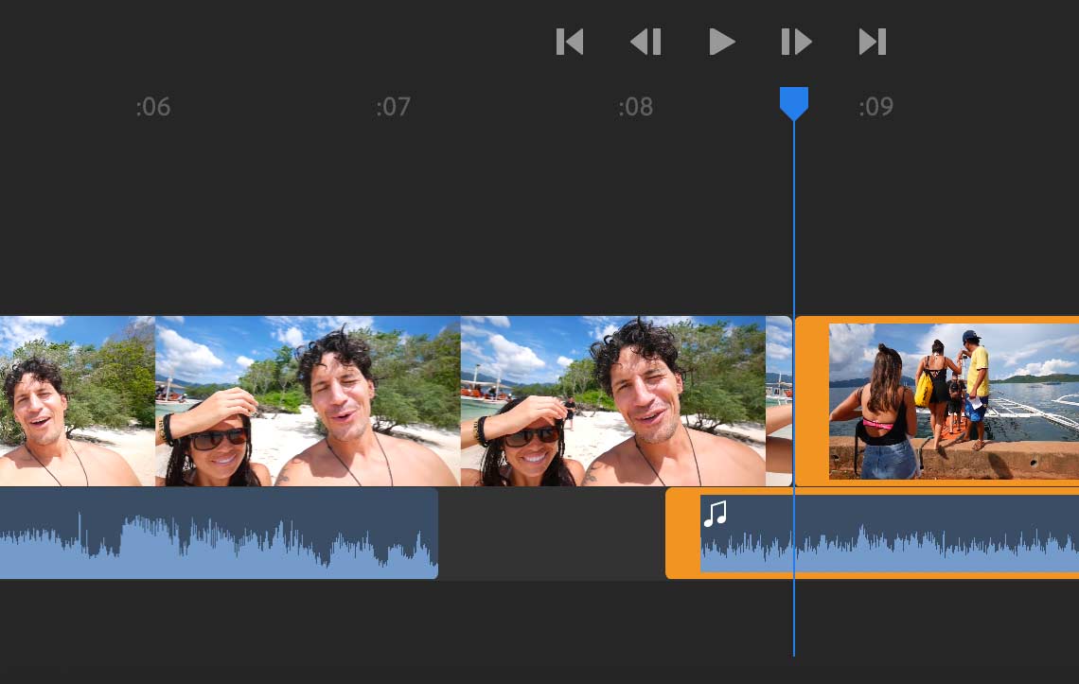Click the music note icon on audio clip
The image size is (1079, 684).
(715, 514)
